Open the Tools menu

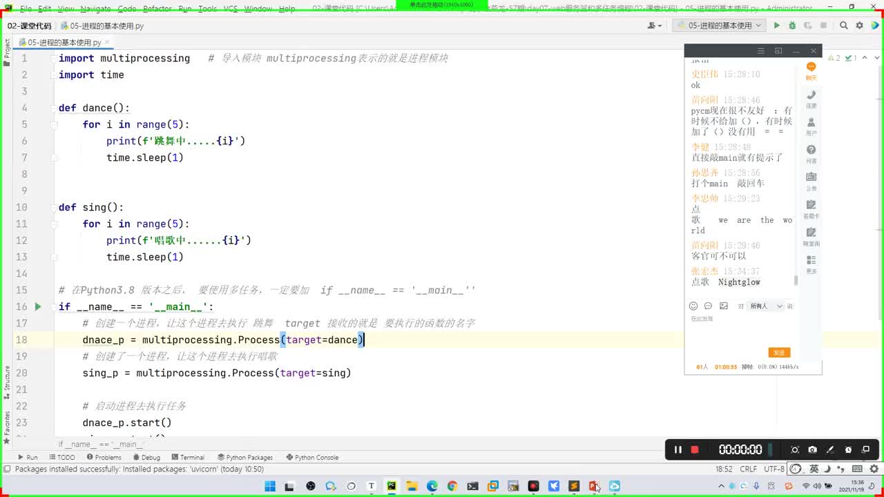tap(207, 9)
